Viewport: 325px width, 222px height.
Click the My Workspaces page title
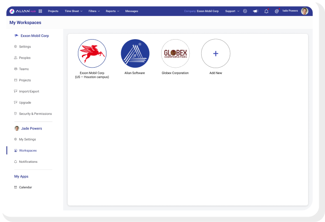25,23
